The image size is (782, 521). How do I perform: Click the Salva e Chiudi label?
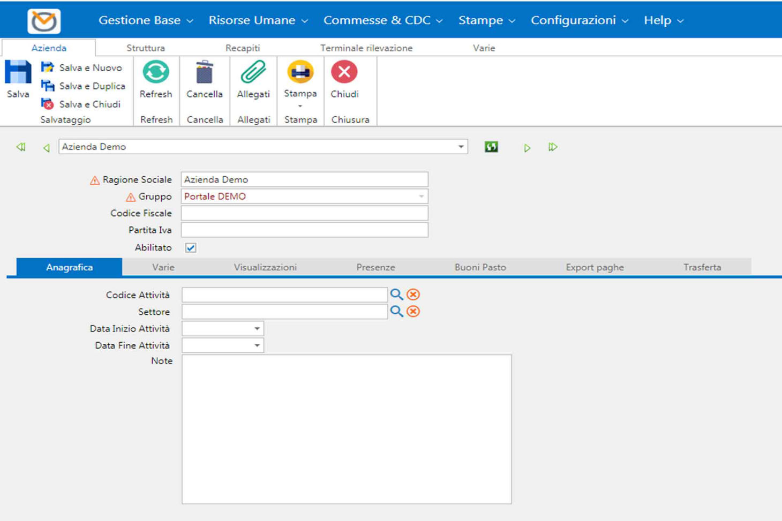tap(90, 104)
